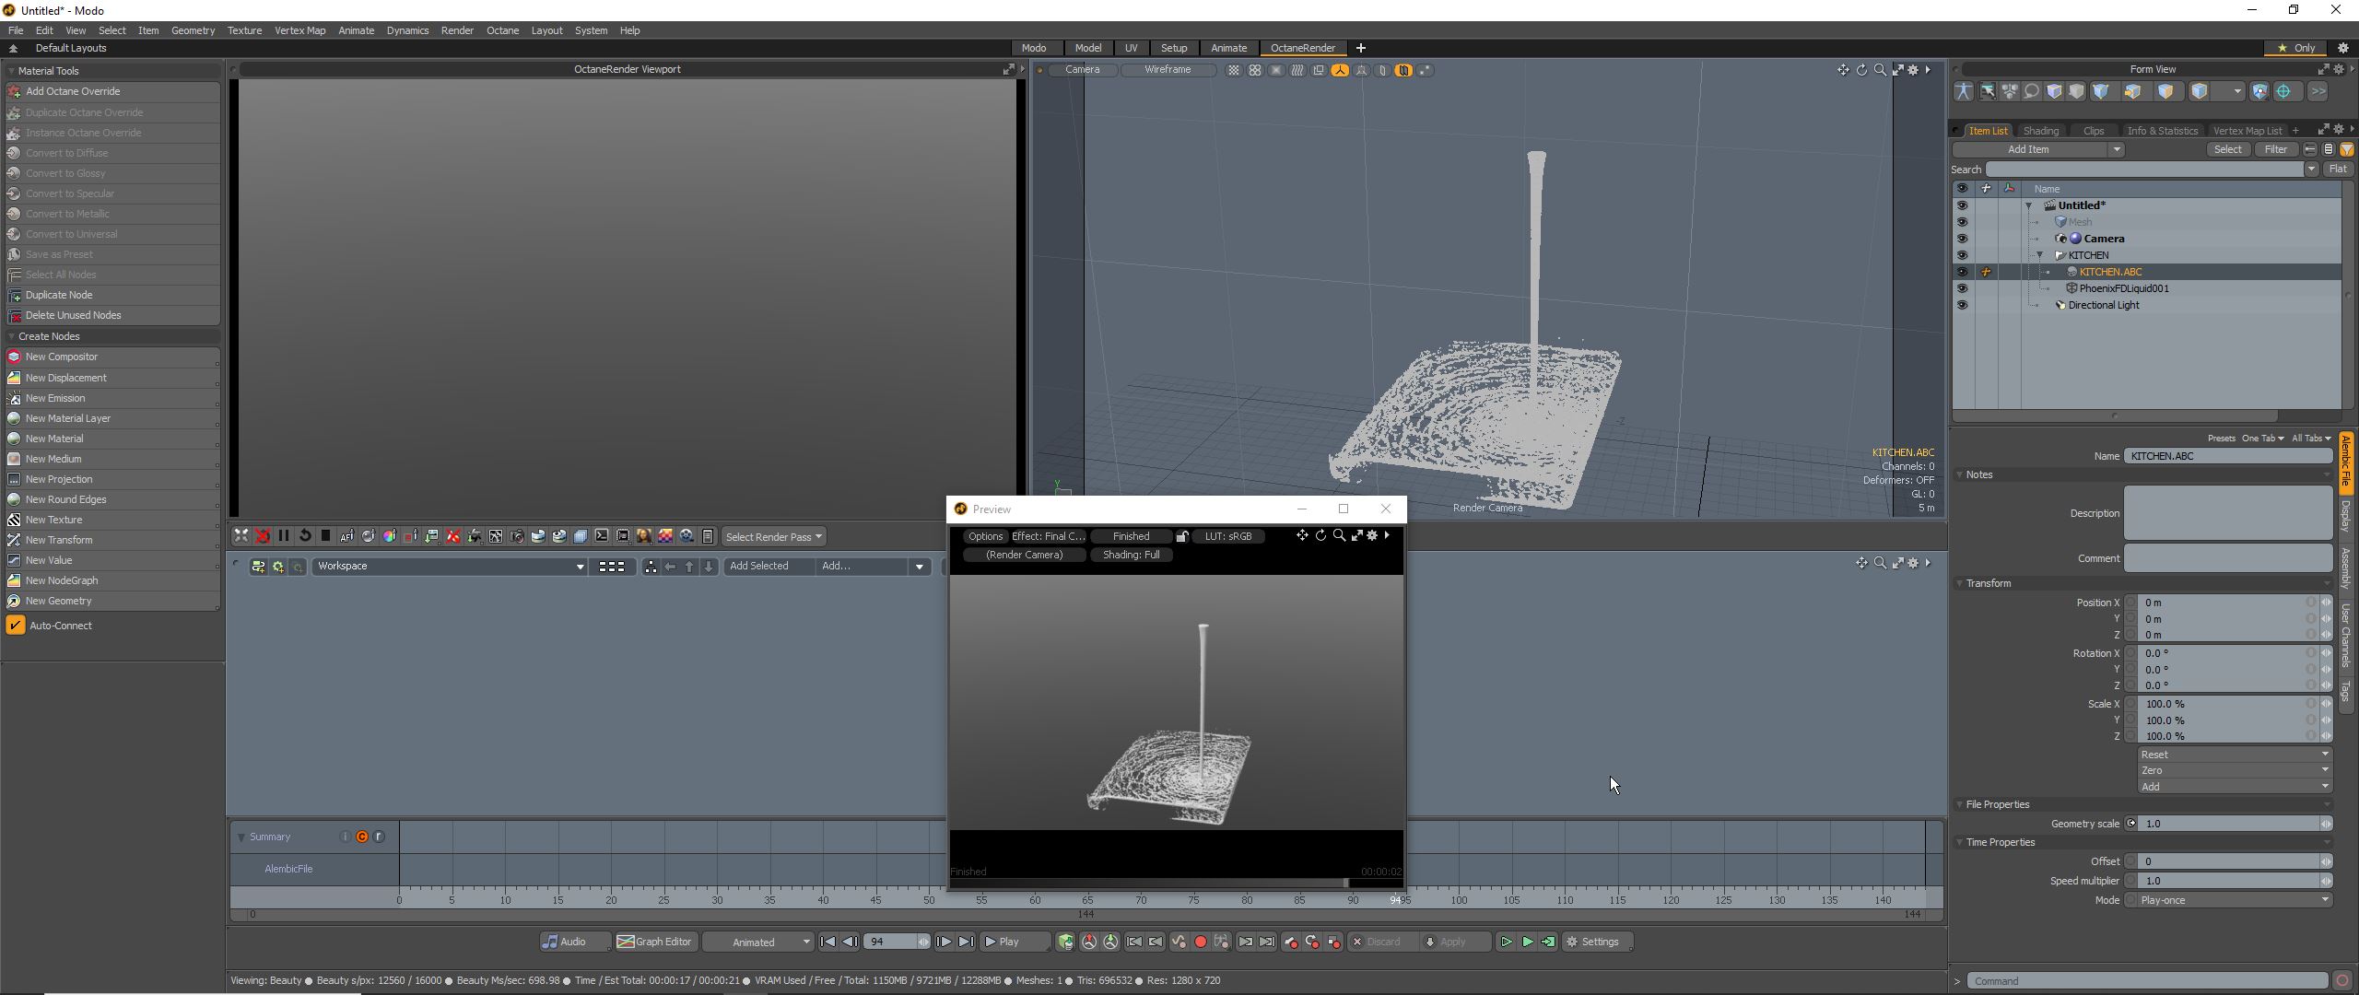Collapse the KITCHEN group in item list
The width and height of the screenshot is (2359, 995).
tap(2039, 255)
